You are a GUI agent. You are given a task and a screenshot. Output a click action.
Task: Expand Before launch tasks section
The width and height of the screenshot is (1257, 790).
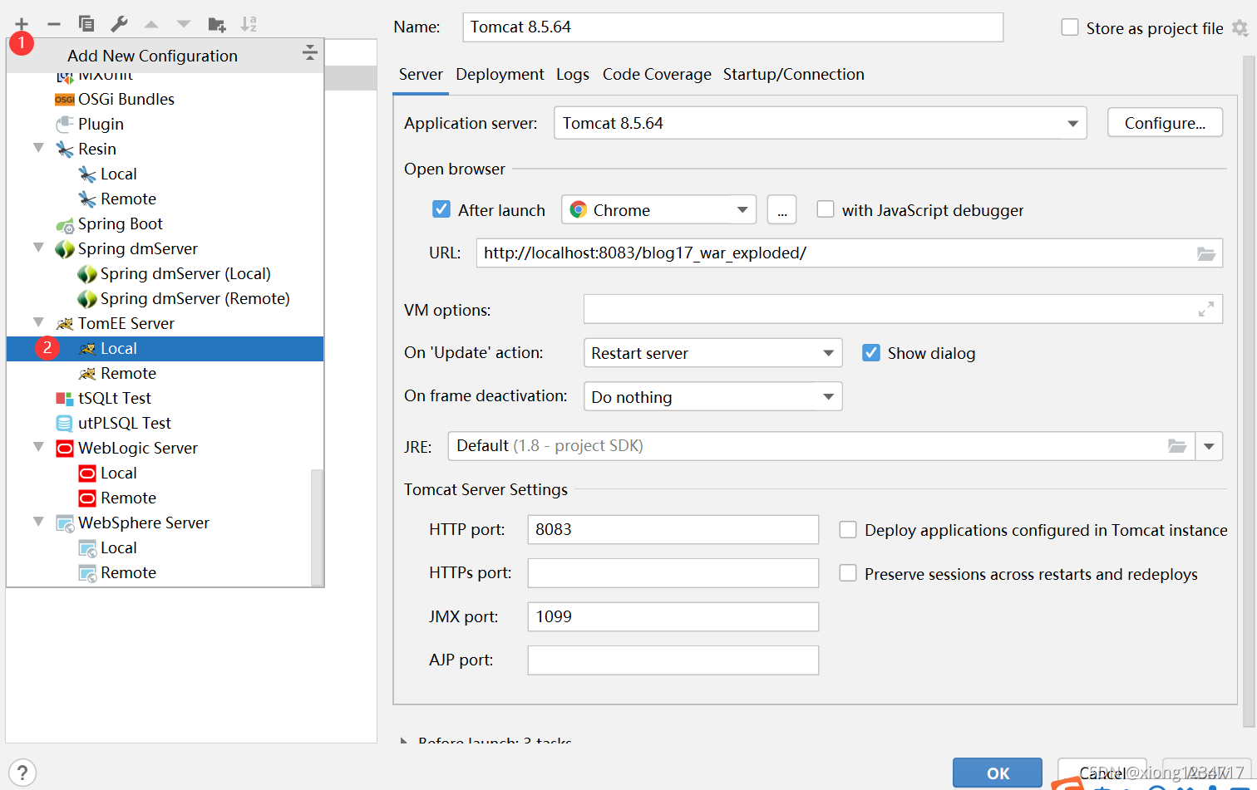coord(404,739)
